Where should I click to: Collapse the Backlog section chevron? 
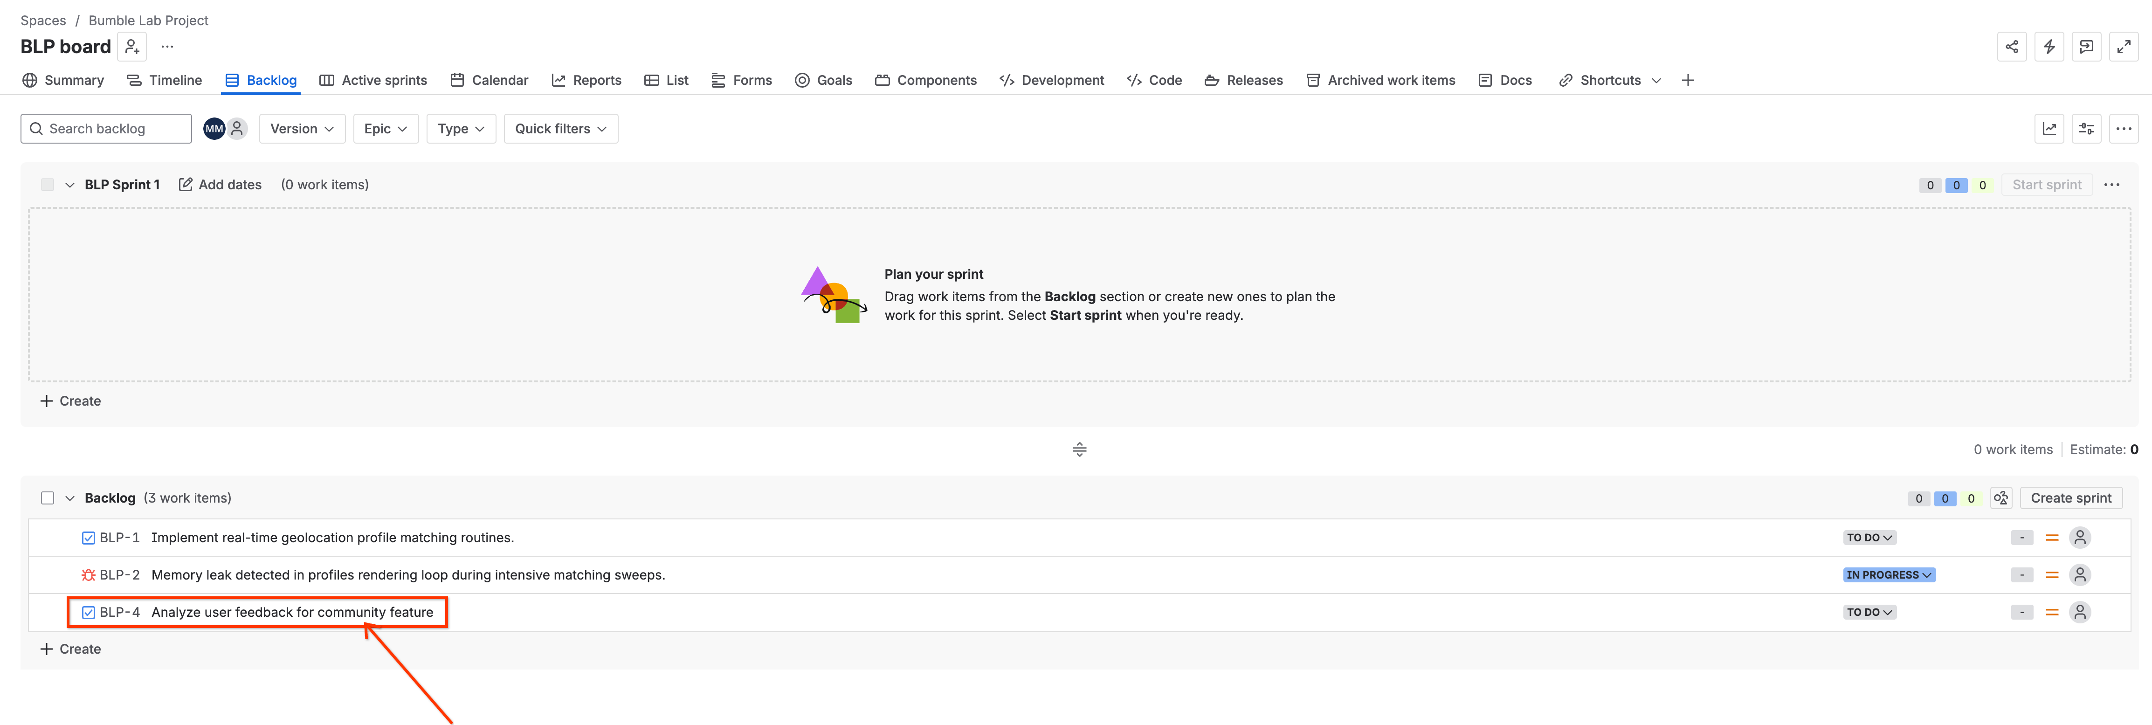pos(70,498)
